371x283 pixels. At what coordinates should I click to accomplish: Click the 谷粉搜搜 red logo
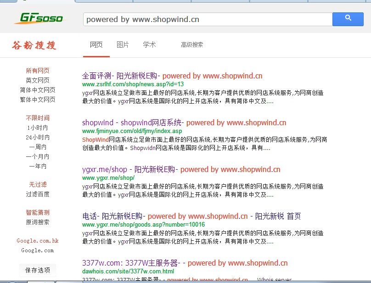(x=34, y=45)
